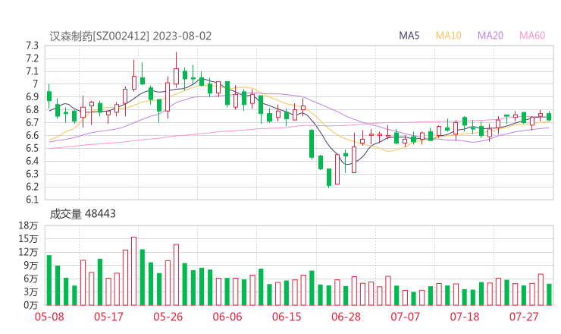This screenshot has width=561, height=334.
Task: Click the 18万 volume axis label
Action: click(x=28, y=225)
